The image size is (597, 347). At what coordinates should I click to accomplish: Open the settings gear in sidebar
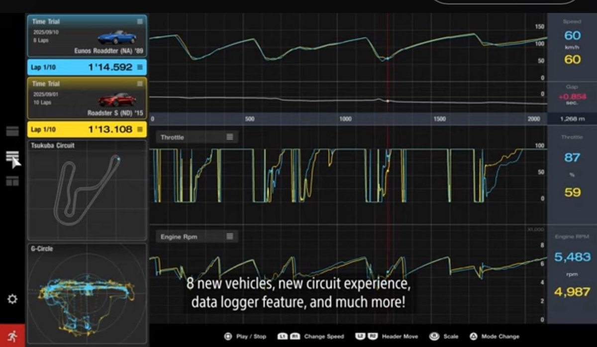tap(12, 299)
